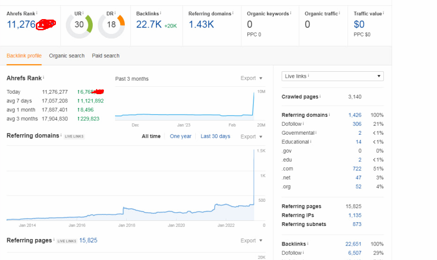Click the info icon beside the Ahrefs Rank section title
The width and height of the screenshot is (437, 260).
[43, 77]
